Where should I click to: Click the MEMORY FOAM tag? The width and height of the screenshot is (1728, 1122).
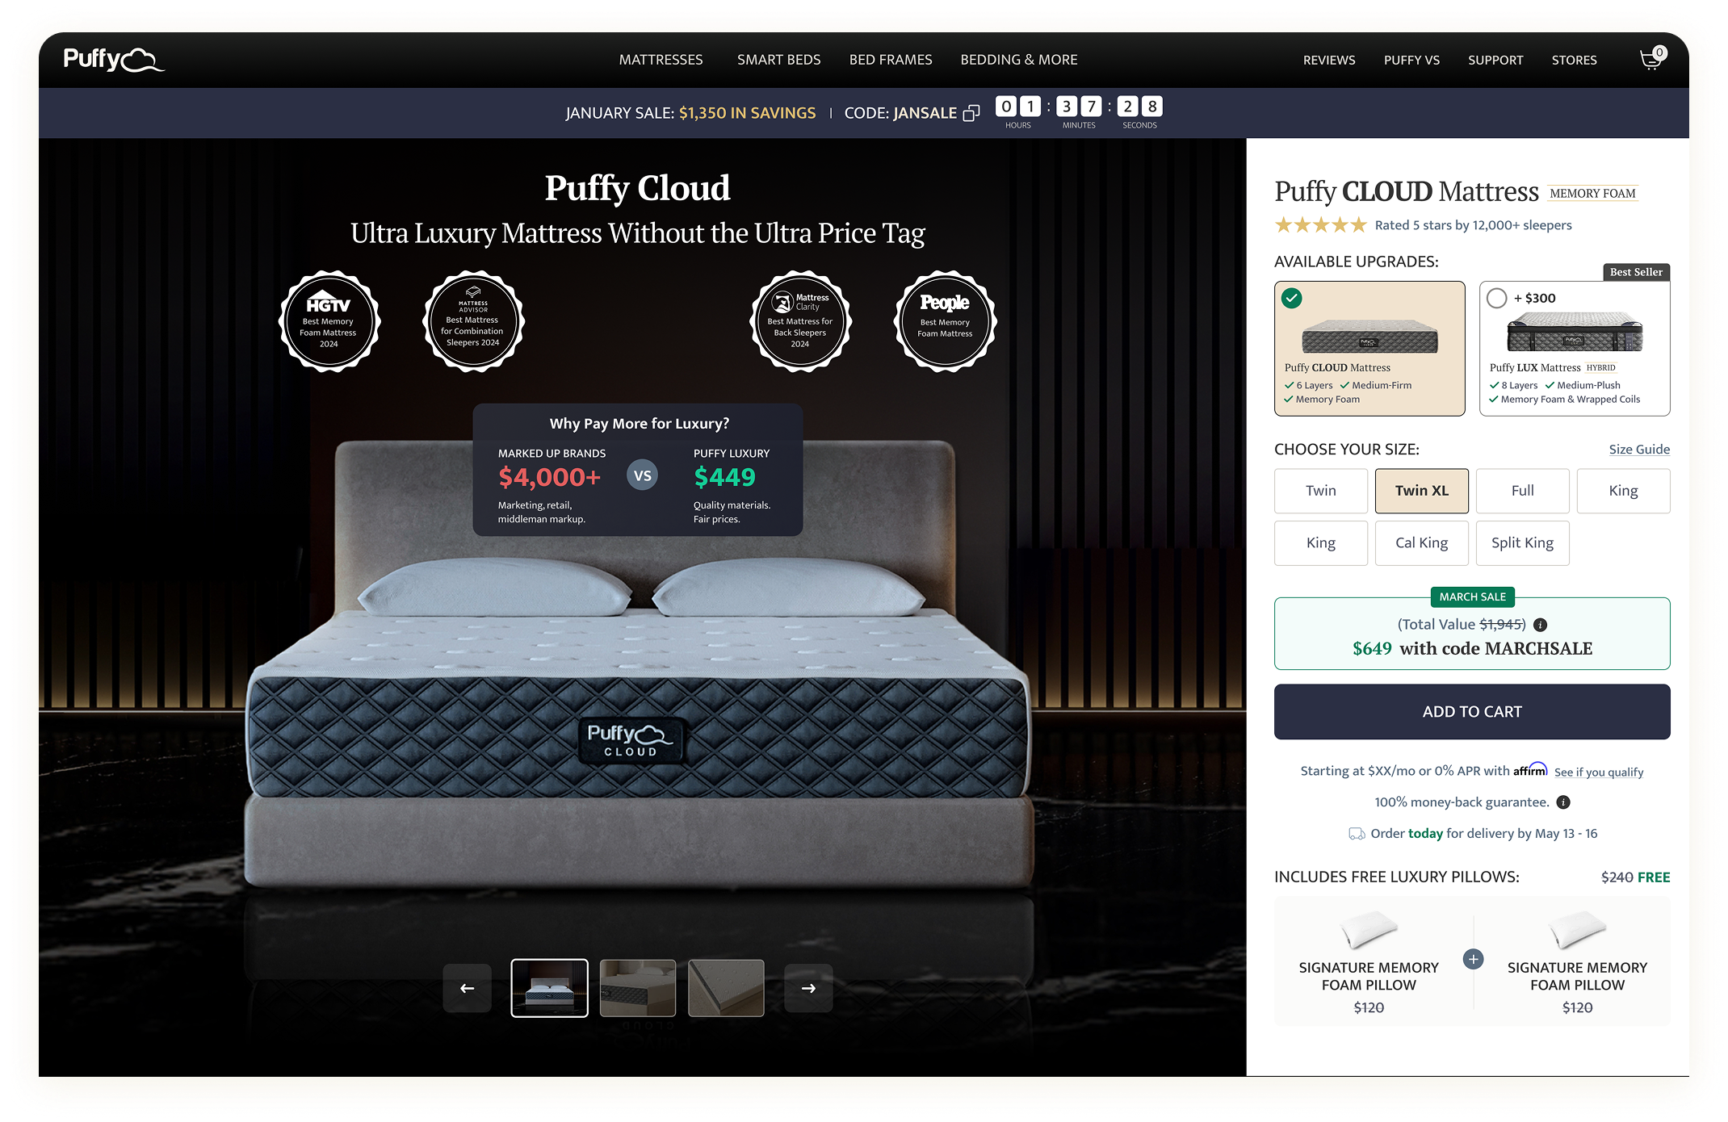coord(1592,194)
